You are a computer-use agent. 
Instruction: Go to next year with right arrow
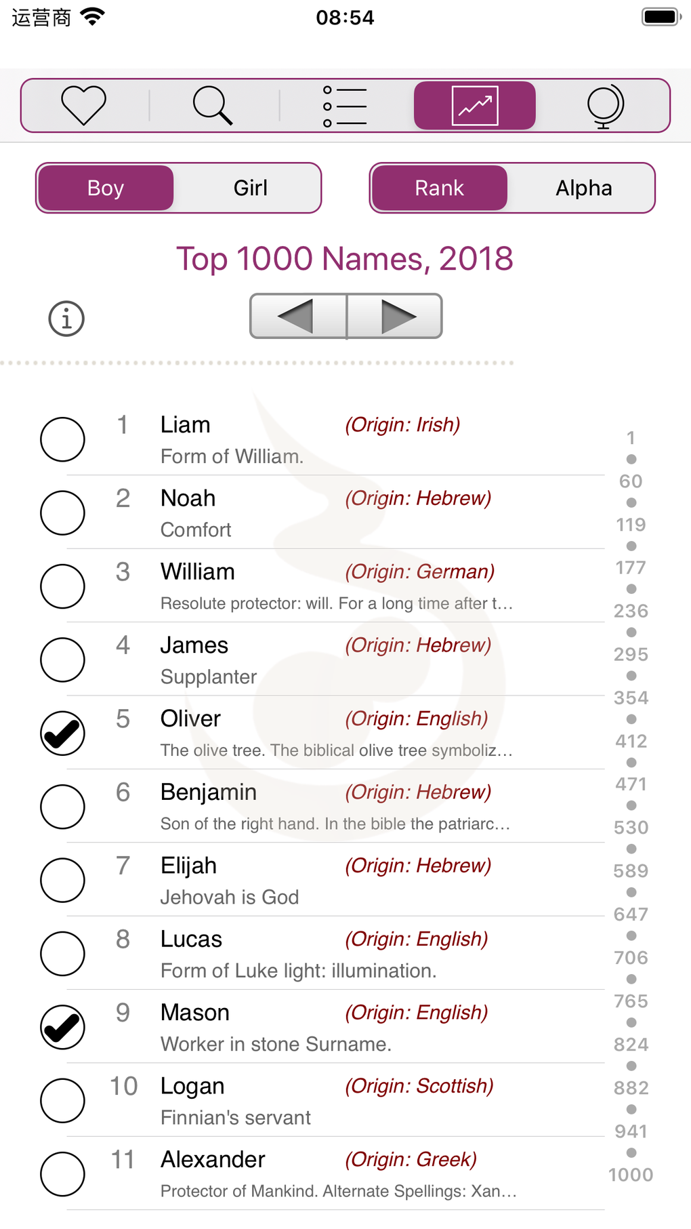pyautogui.click(x=396, y=316)
